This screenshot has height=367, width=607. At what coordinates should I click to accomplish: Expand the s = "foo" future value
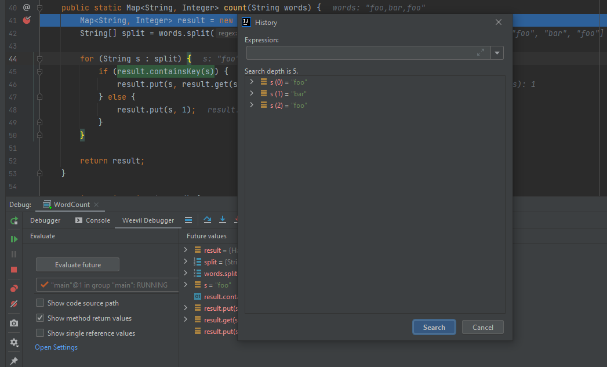pos(186,285)
